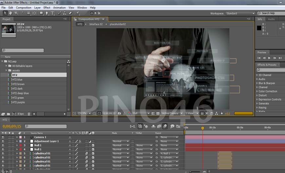The image size is (285, 173).
Task: Enable draft 3D in timeline
Action: tap(146, 126)
